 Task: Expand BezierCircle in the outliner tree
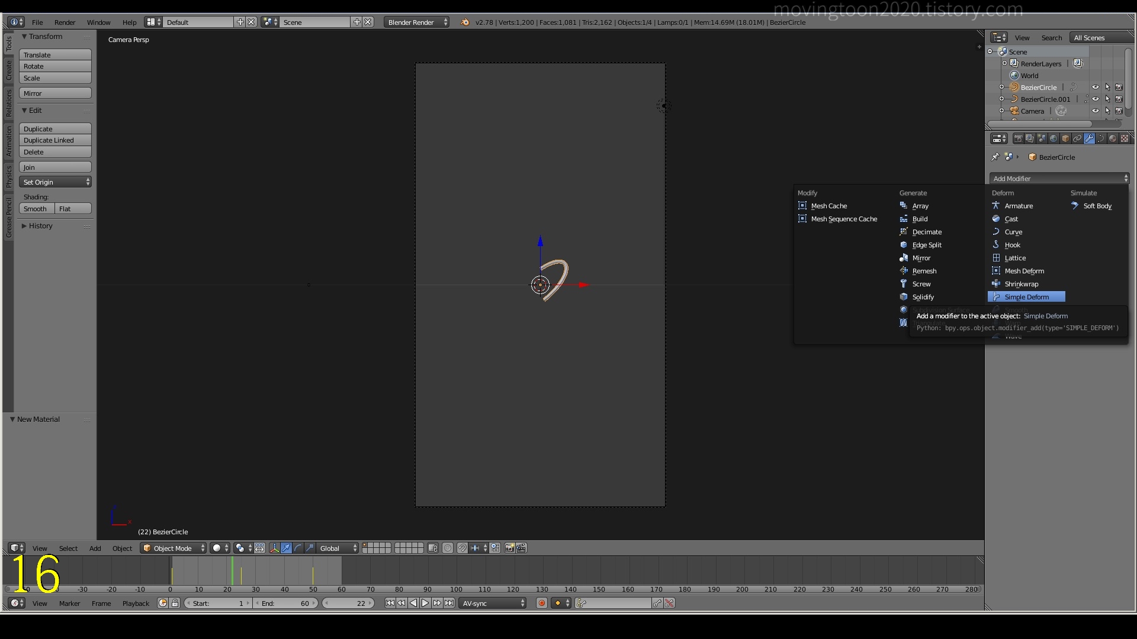1002,87
